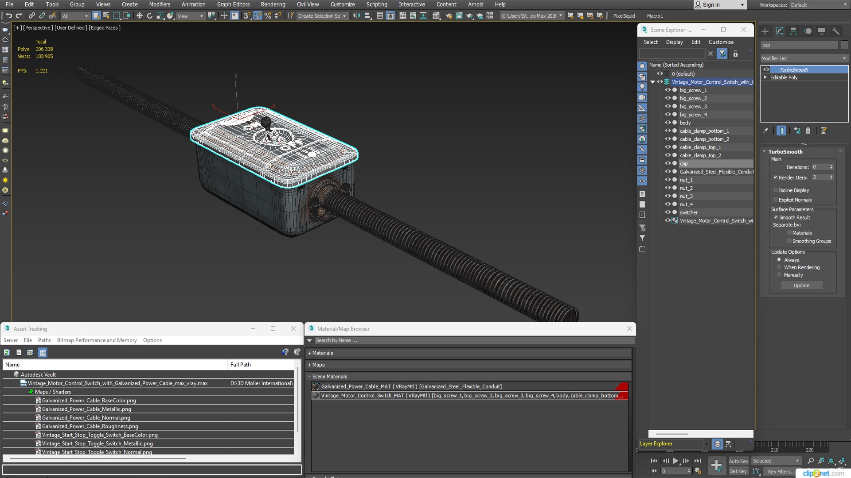Click the Auto Key button
This screenshot has height=478, width=851.
(738, 461)
